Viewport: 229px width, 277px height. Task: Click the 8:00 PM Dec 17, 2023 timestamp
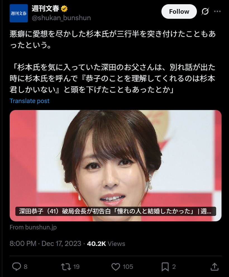(46, 243)
